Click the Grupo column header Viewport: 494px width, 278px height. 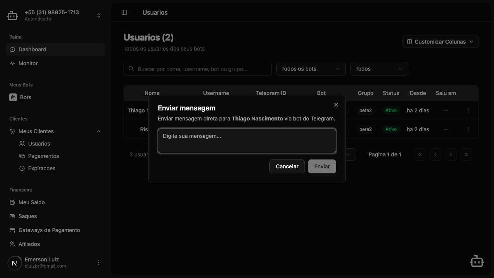tap(365, 93)
